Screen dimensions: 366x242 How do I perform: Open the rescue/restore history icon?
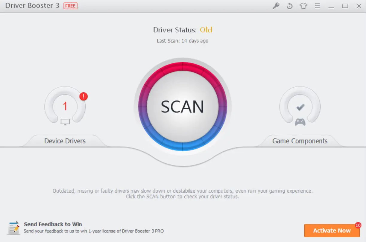[x=289, y=6]
